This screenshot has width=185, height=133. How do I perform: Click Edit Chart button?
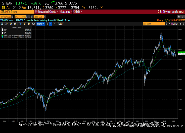pyautogui.click(x=173, y=24)
